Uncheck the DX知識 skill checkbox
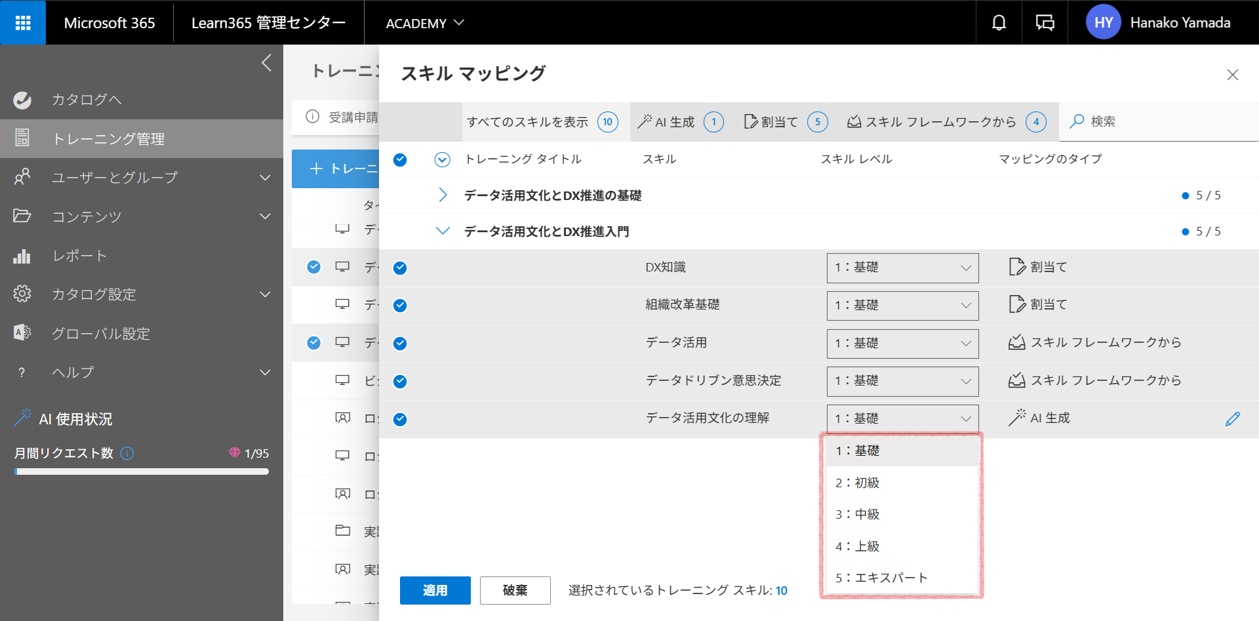Screen dimensions: 1259x621 tap(400, 268)
